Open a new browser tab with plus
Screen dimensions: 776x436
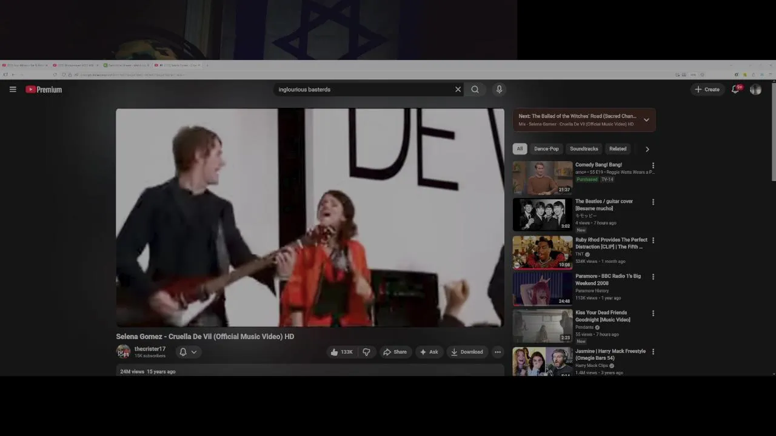click(x=207, y=65)
